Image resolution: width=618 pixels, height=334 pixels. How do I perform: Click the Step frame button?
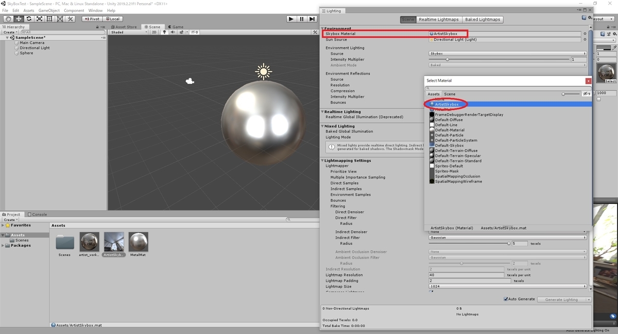click(x=312, y=19)
